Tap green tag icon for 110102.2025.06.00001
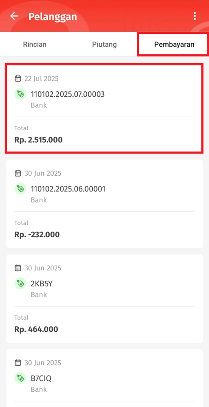The image size is (209, 407). click(20, 188)
